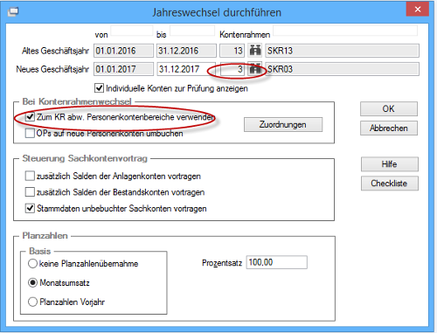This screenshot has height=333, width=437.
Task: Click the Neues Geschäftsjahr von date 01.01.2017
Action: click(123, 69)
